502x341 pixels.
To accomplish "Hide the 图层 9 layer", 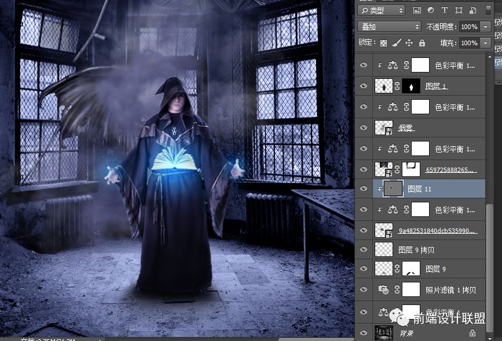I will pos(364,269).
